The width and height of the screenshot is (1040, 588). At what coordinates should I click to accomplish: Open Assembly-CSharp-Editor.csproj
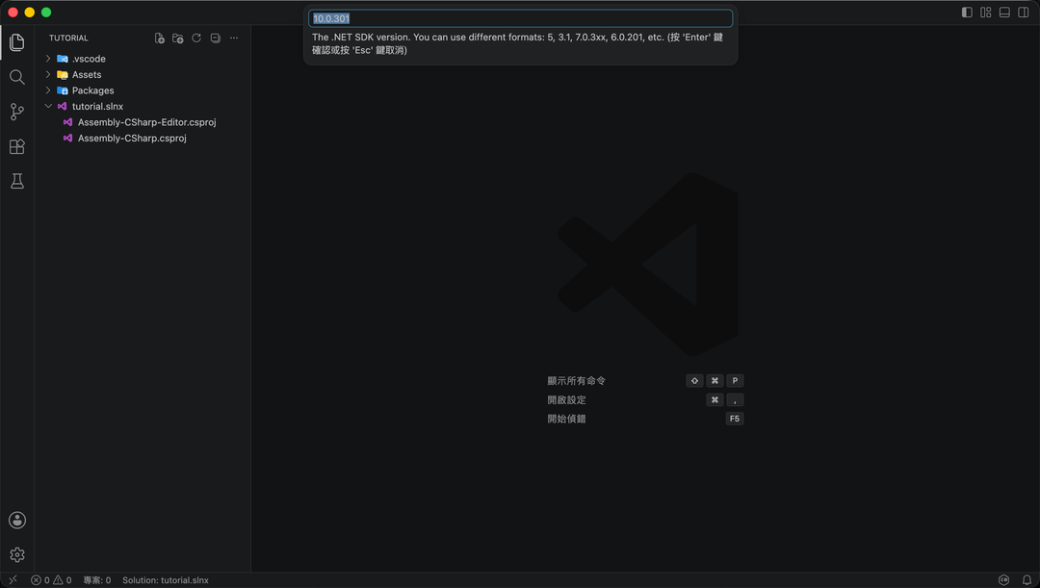click(x=146, y=122)
